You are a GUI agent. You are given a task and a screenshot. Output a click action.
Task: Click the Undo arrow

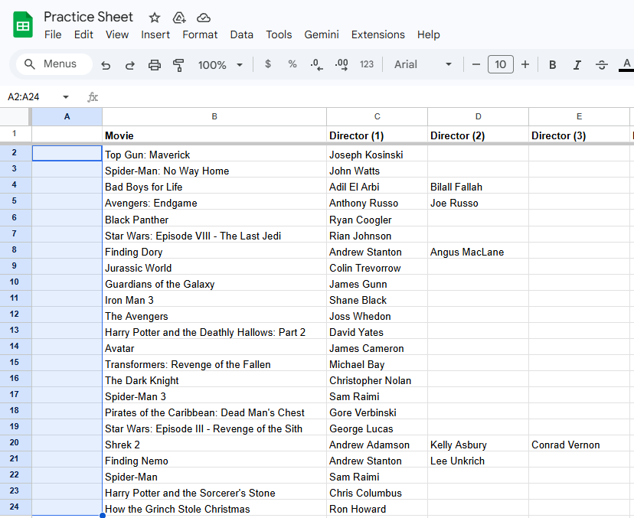coord(106,64)
